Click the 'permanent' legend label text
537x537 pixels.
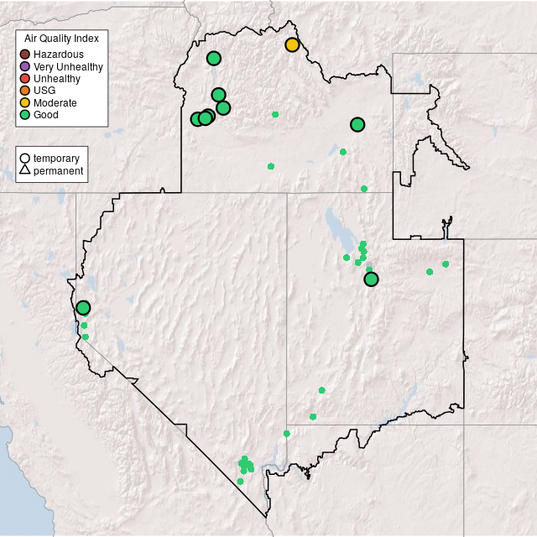click(x=58, y=171)
